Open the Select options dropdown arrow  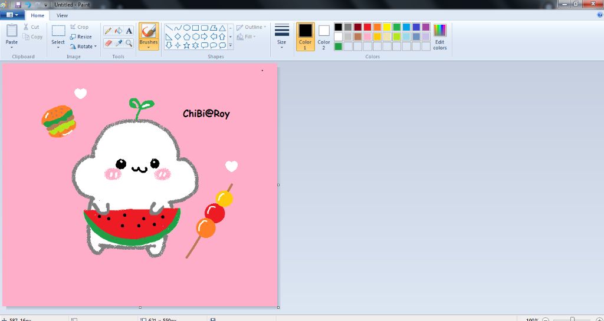[58, 47]
